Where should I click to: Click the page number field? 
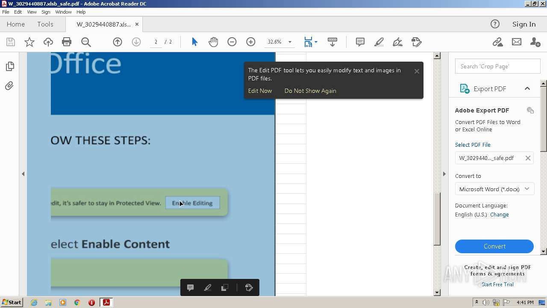pos(156,42)
